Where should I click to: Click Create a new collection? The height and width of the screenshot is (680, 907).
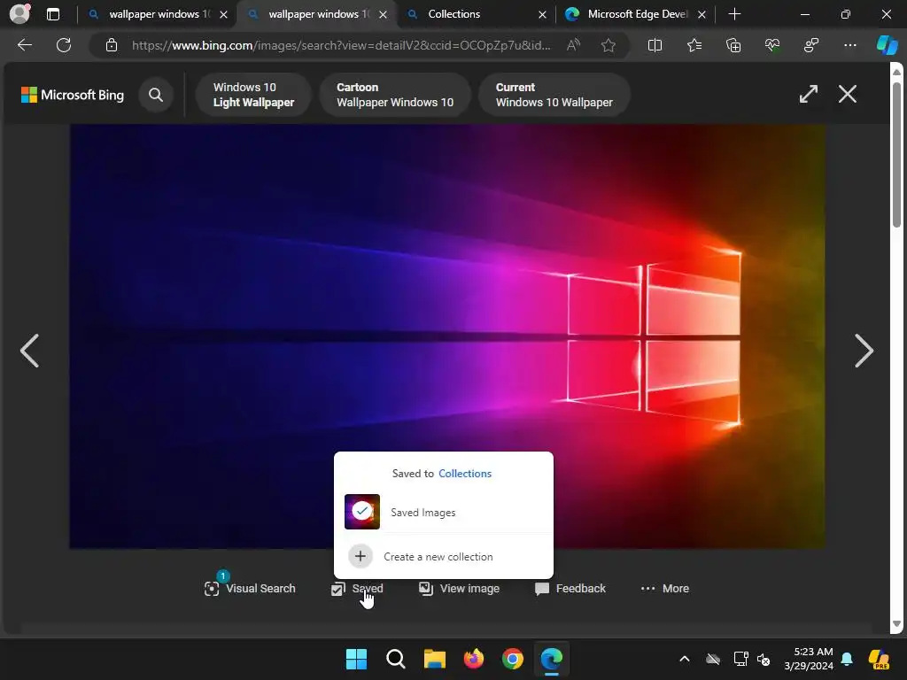(444, 556)
